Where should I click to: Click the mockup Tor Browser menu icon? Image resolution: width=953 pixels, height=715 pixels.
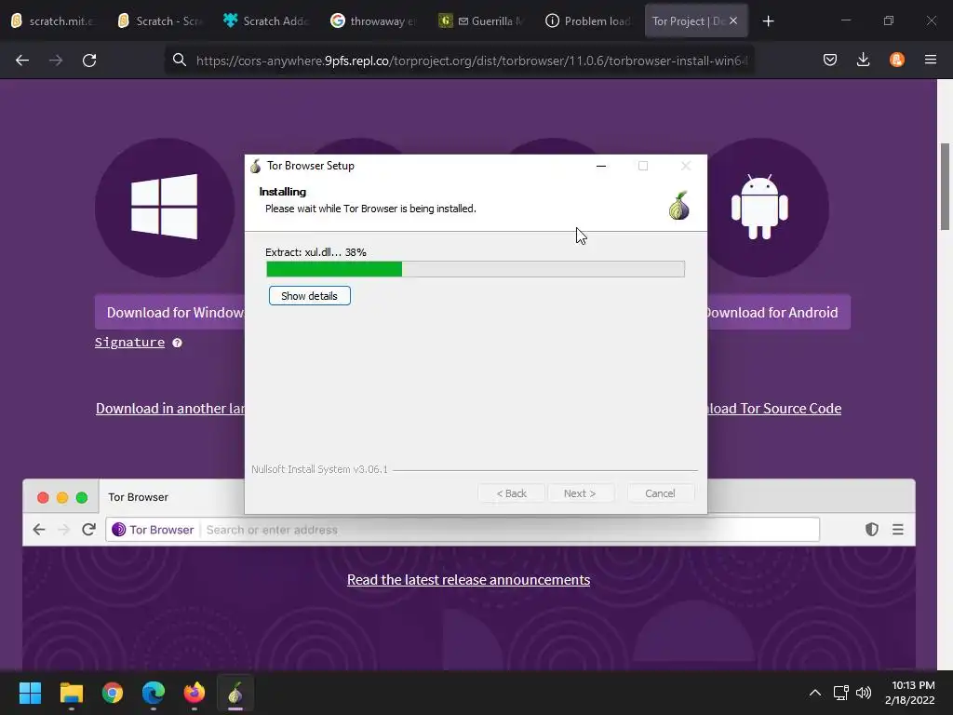point(898,530)
